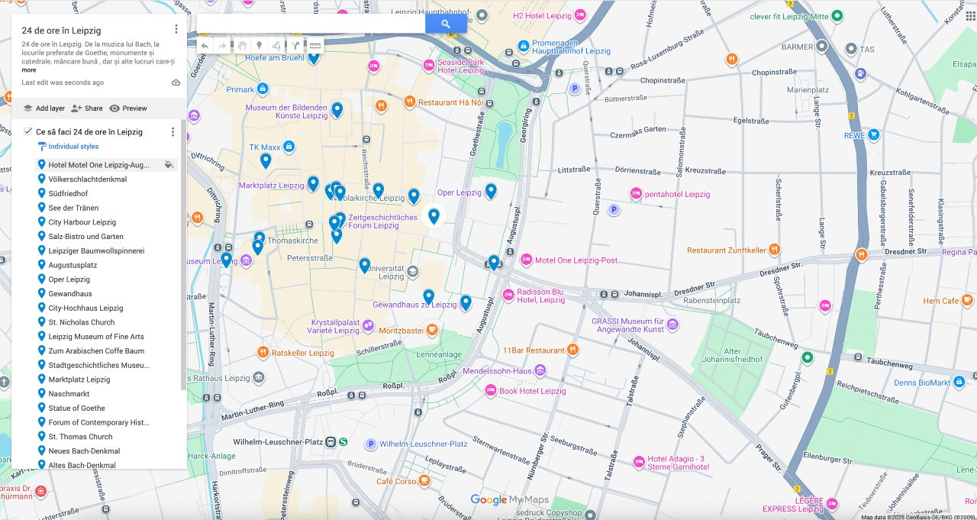The height and width of the screenshot is (520, 977).
Task: Select the ruler measure distances tool
Action: click(314, 46)
